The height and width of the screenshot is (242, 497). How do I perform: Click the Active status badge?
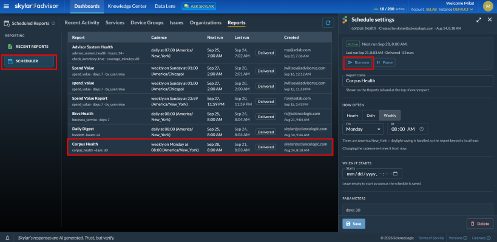353,44
